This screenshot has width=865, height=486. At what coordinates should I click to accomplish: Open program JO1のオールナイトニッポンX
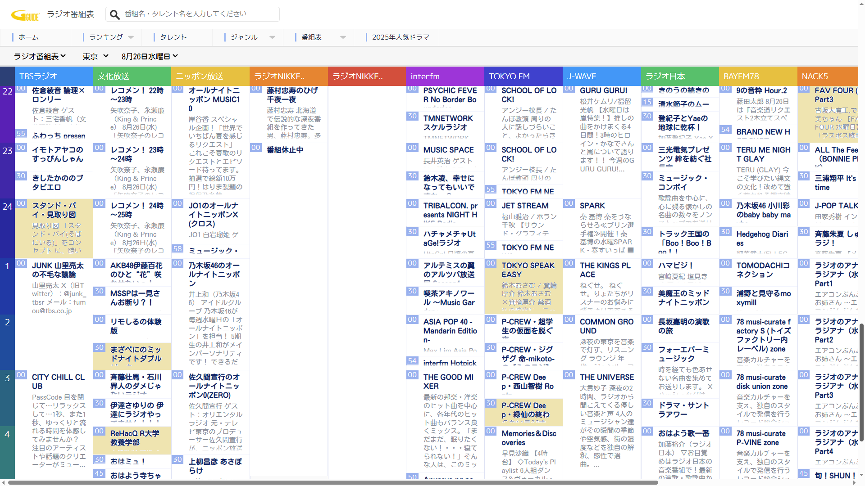214,215
